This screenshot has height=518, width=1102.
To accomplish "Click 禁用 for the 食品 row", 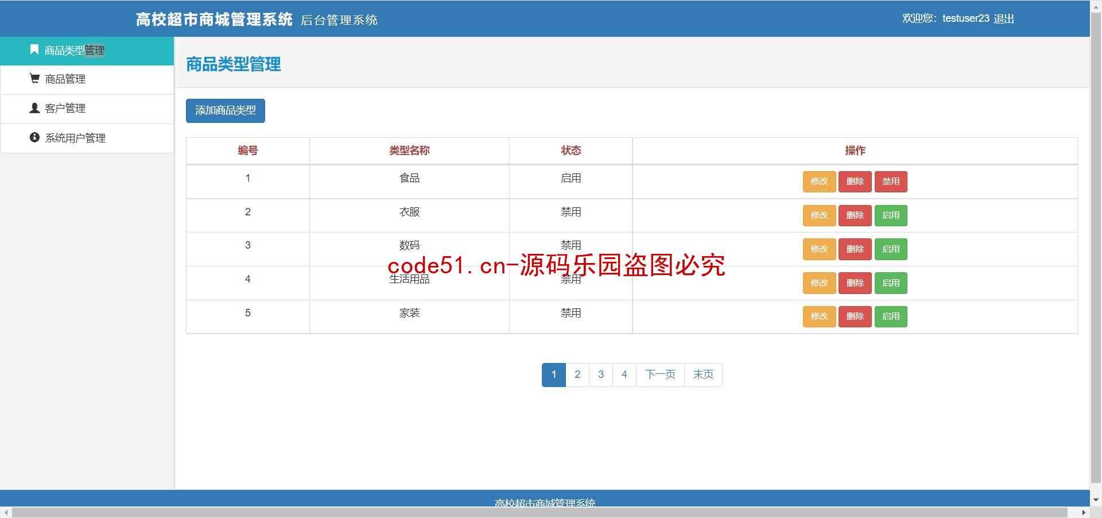I will [891, 181].
